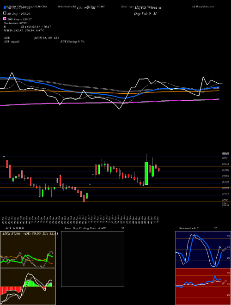Image resolution: width=231 pixels, height=305 pixels.
Task: Click the 'Stochastics & R SI' panel title
Action: click(x=198, y=228)
